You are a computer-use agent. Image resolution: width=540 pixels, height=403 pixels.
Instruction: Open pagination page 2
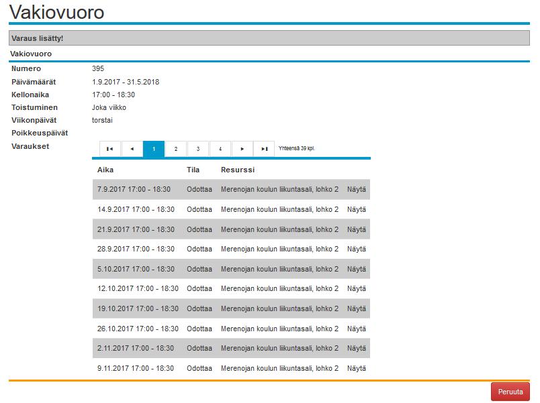[x=176, y=149]
